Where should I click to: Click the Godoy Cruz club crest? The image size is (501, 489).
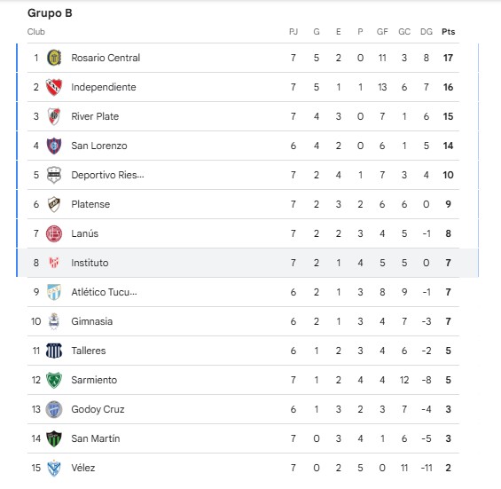tap(54, 409)
